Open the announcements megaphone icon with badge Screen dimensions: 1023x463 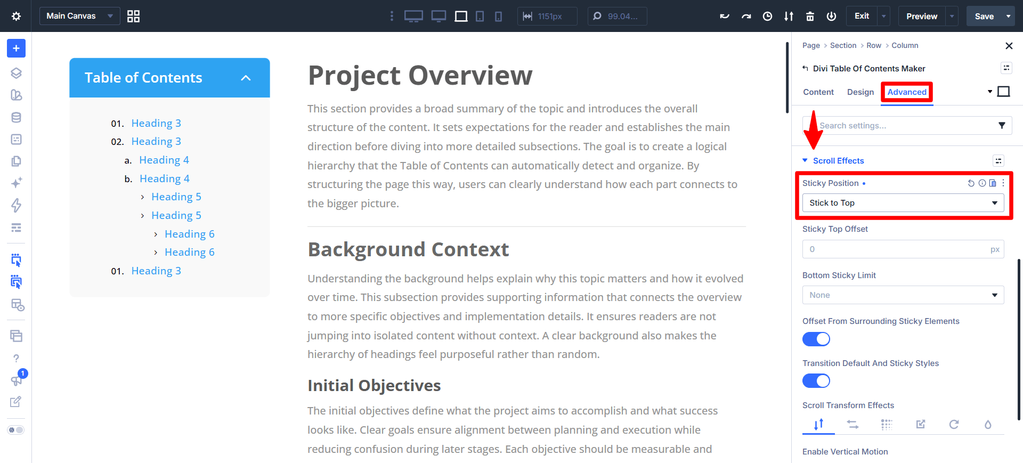(x=17, y=380)
